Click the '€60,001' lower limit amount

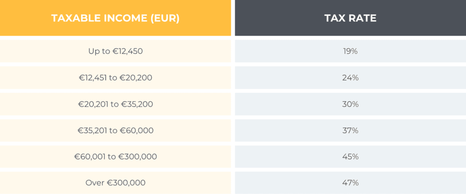[90, 157]
